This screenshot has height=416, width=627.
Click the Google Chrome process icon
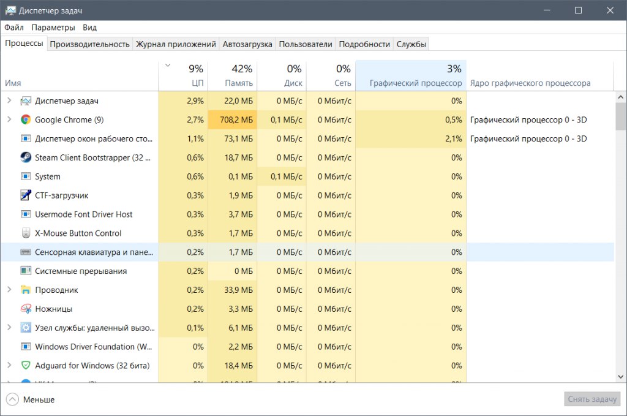(x=26, y=120)
